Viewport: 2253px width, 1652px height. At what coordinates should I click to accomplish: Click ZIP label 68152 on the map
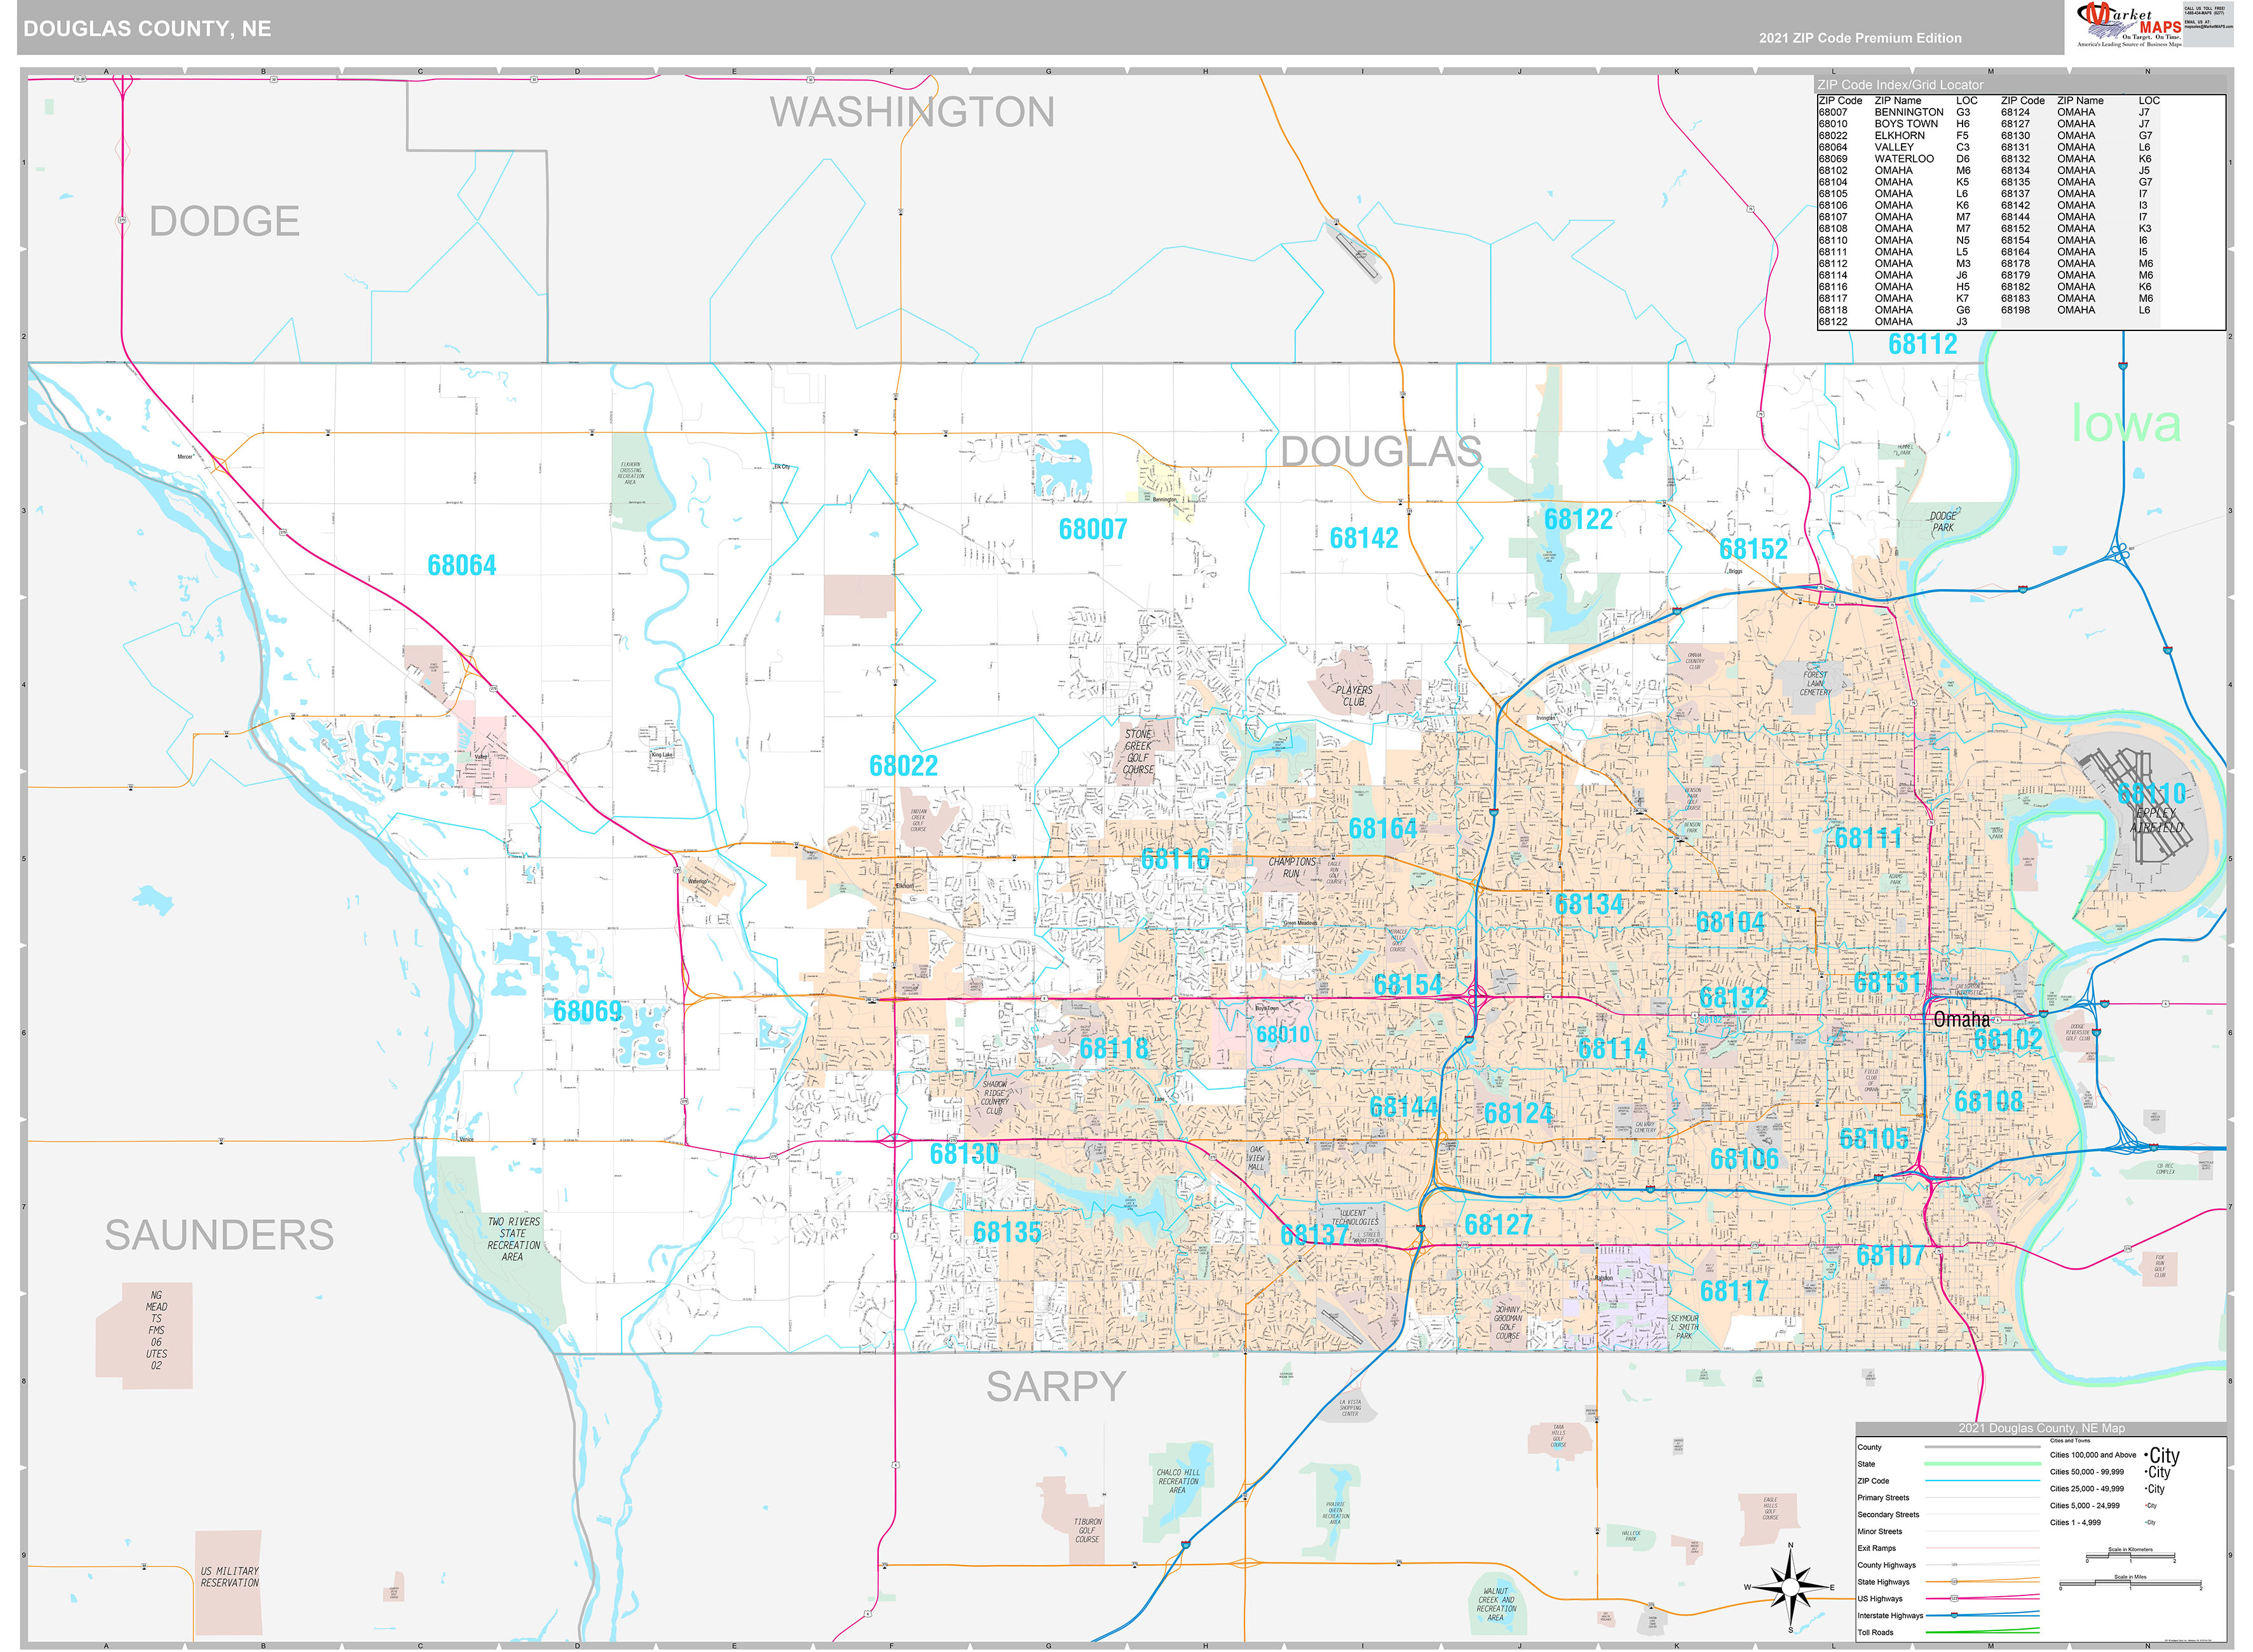(x=1753, y=550)
